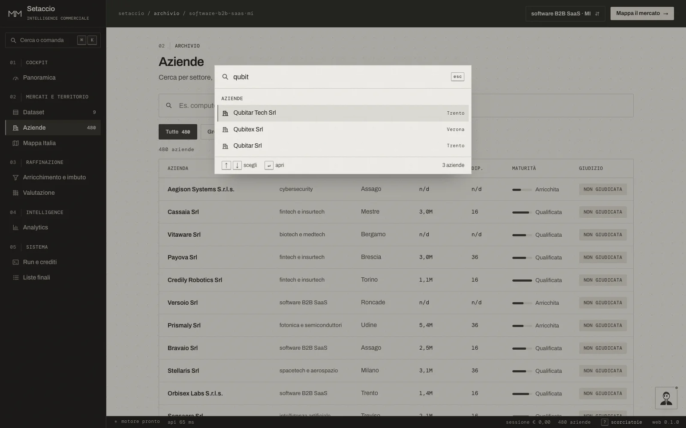
Task: Click the funnel icon for Arricchimento e imbuto
Action: (x=15, y=178)
